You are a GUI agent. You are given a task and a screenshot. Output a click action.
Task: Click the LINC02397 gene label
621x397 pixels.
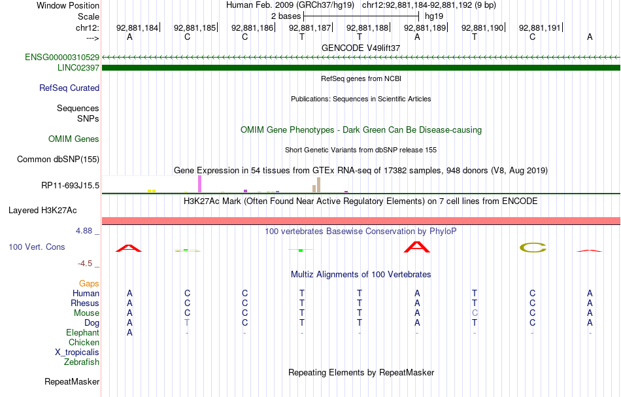click(x=78, y=68)
